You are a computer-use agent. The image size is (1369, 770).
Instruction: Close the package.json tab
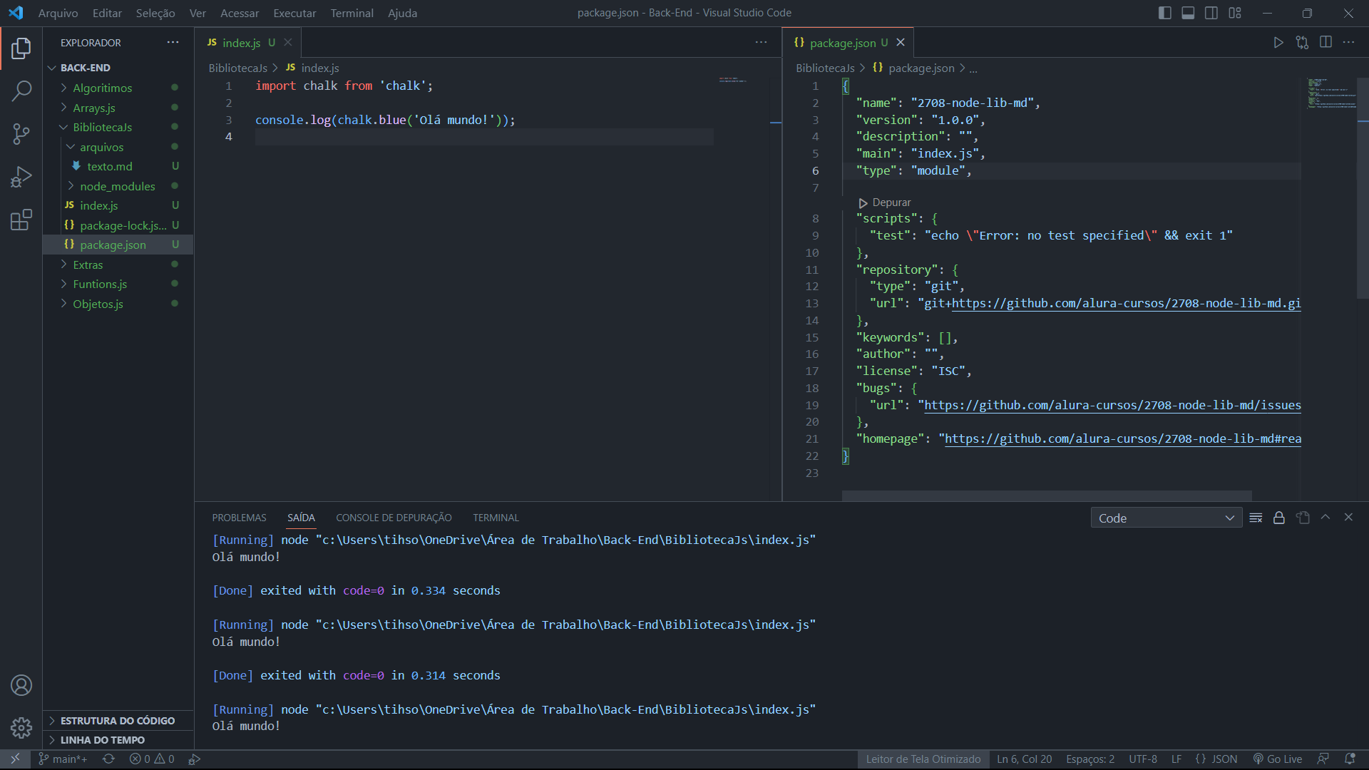coord(901,43)
